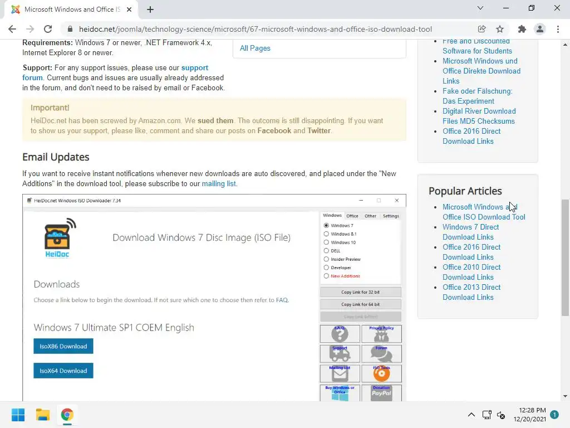570x428 pixels.
Task: Switch to the Other tab in downloader
Action: (x=370, y=216)
